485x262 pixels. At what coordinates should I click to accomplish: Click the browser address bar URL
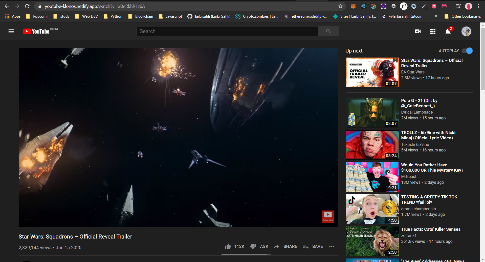(95, 6)
